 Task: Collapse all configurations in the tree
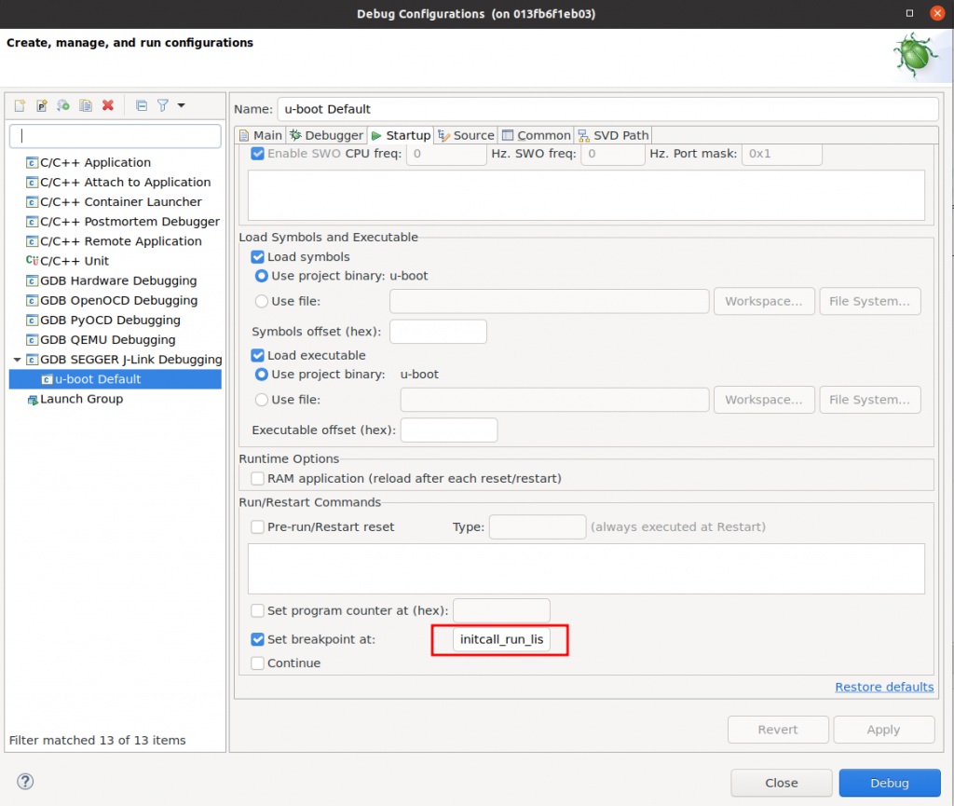click(142, 105)
